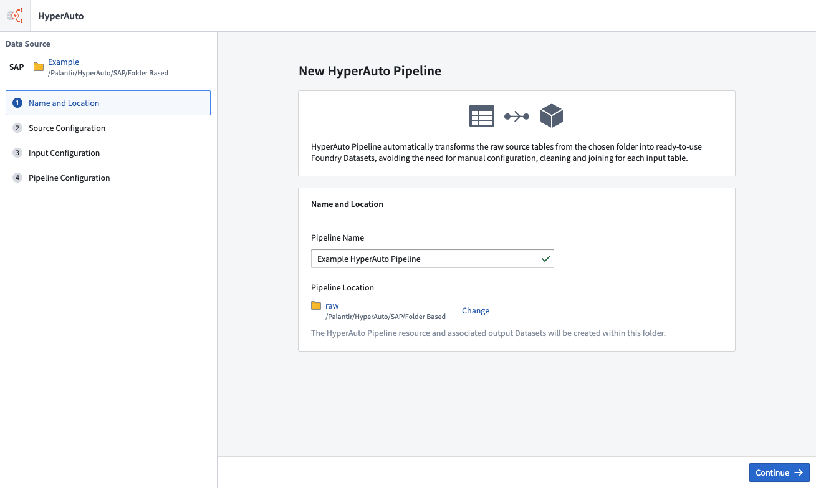Click the HyperAuto app logo icon
816x488 pixels.
(x=15, y=16)
